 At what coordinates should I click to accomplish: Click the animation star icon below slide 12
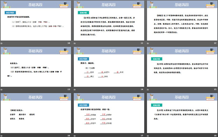point(148,43)
